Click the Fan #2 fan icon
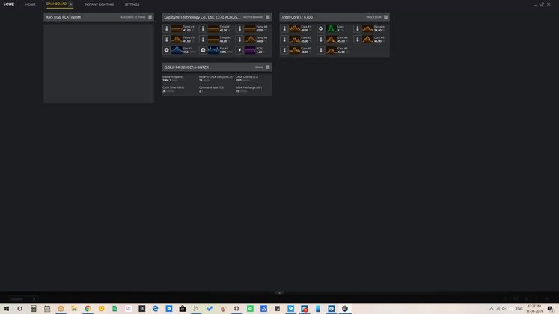This screenshot has height=314, width=559. (204, 50)
